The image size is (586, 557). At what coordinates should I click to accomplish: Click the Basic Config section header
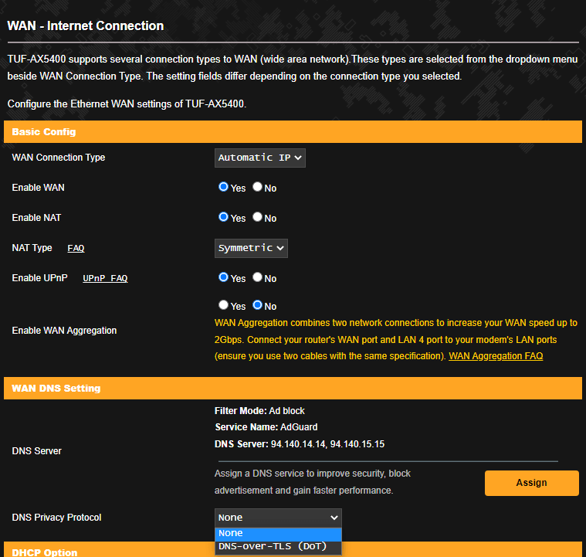[x=293, y=131]
